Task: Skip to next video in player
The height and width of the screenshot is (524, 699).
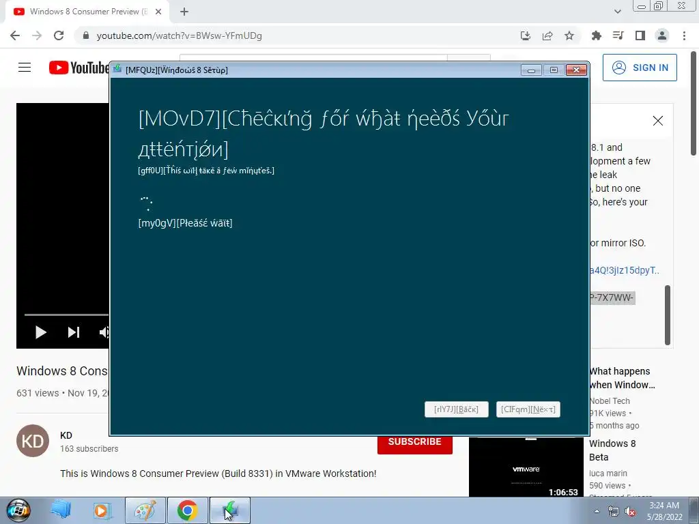Action: click(x=74, y=332)
